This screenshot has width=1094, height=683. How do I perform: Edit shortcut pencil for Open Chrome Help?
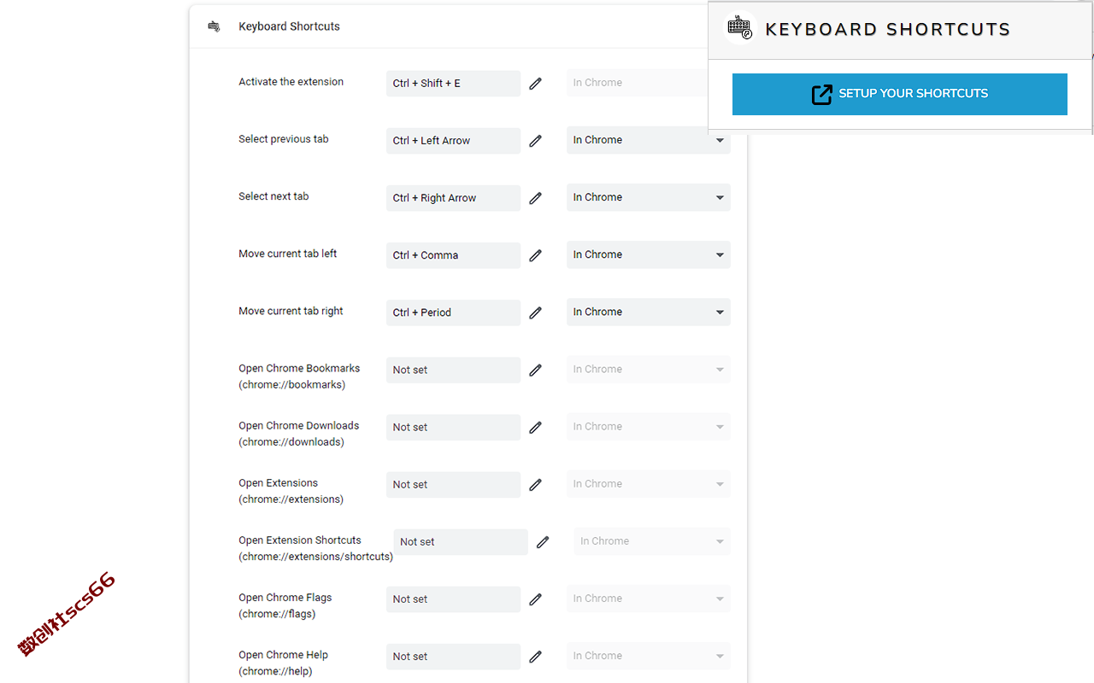[x=535, y=657]
